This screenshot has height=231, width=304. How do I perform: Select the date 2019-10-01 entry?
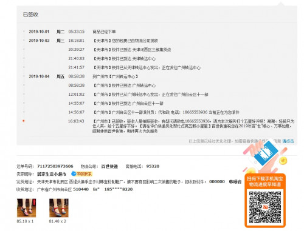click(x=39, y=32)
